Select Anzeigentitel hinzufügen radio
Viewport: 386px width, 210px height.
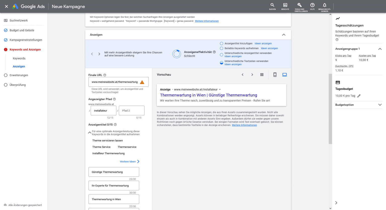point(221,44)
